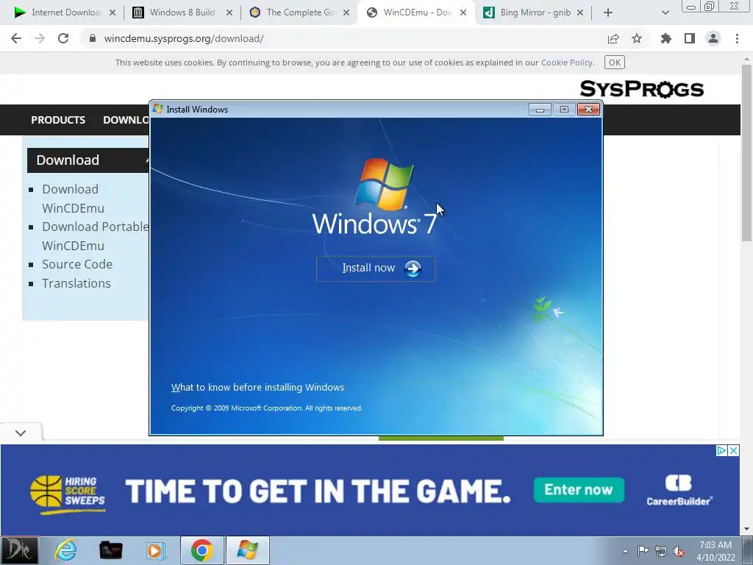Open the Translations link
Viewport: 753px width, 565px height.
pyautogui.click(x=76, y=283)
